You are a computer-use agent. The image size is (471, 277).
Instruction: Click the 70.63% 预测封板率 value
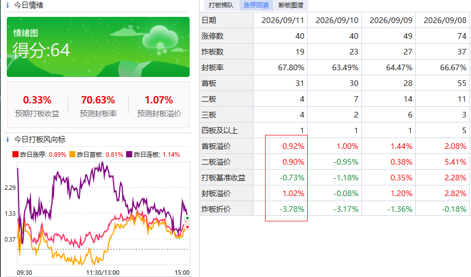point(98,100)
